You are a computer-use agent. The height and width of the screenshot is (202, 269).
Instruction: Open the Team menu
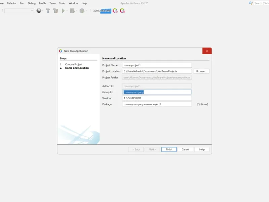coord(52,3)
